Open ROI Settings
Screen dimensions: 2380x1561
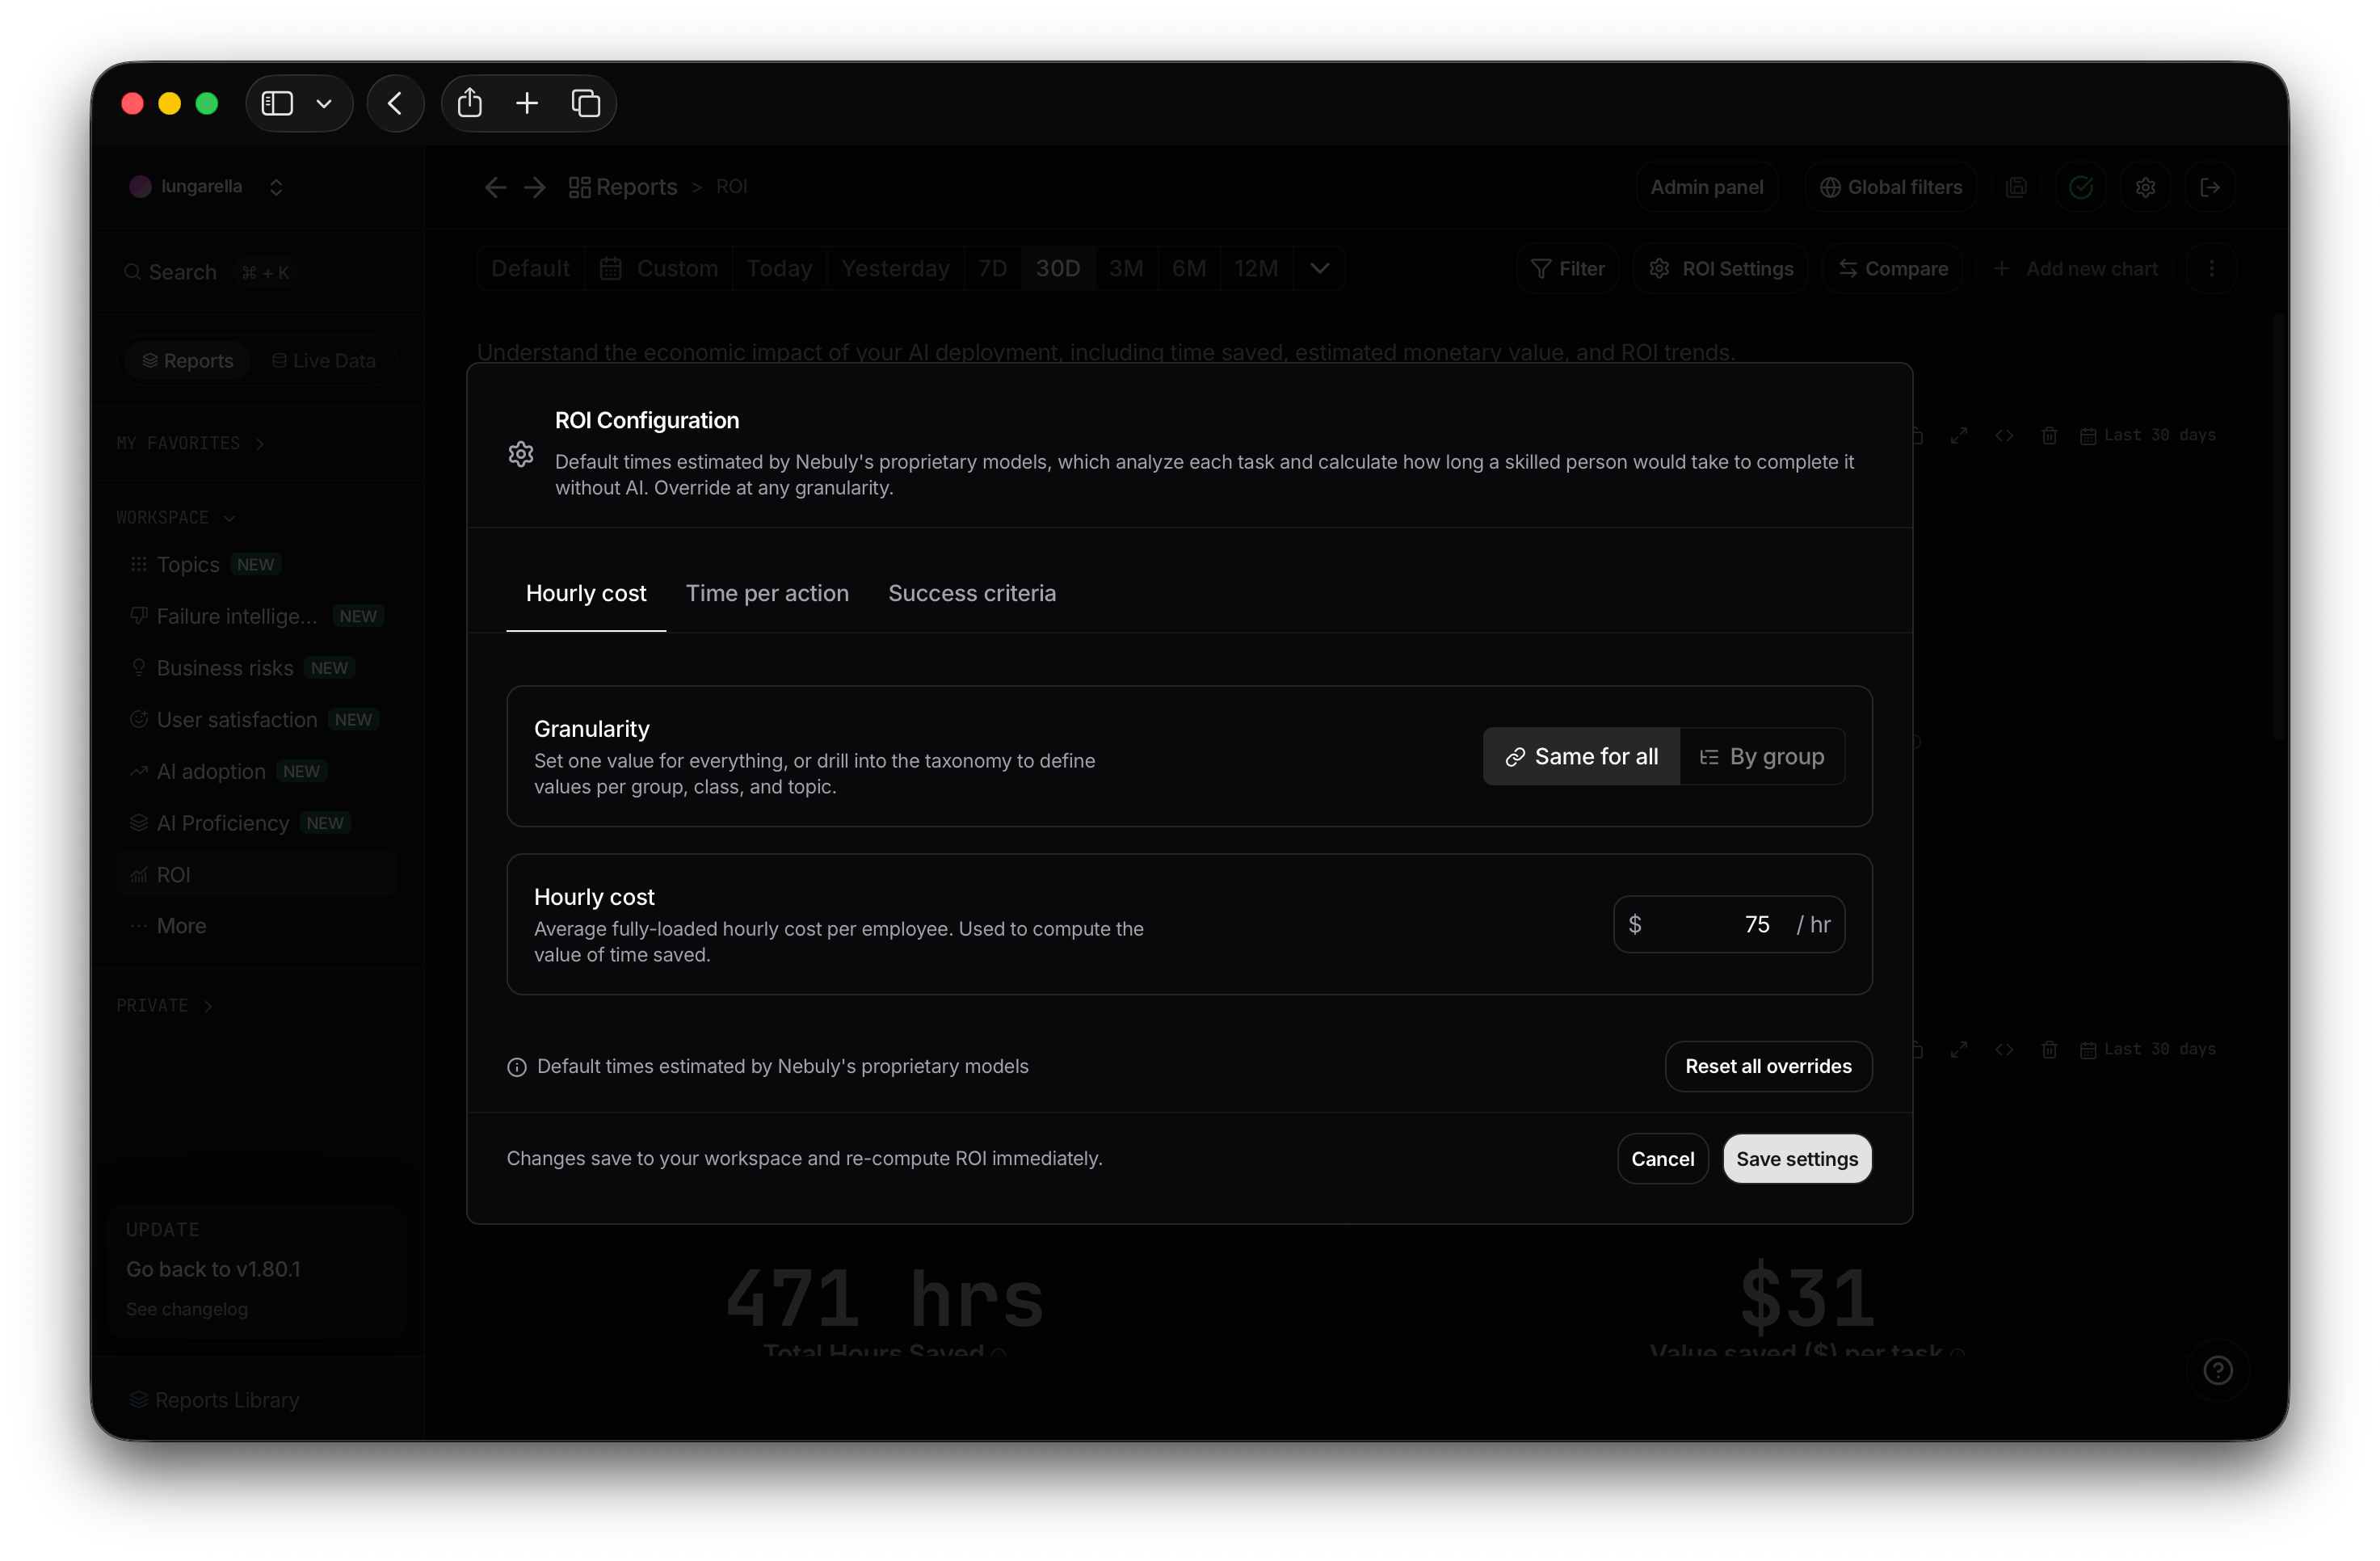tap(1721, 268)
